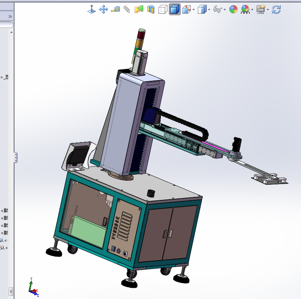This screenshot has width=301, height=299.
Task: Click the Section View icon
Action: 151,9
